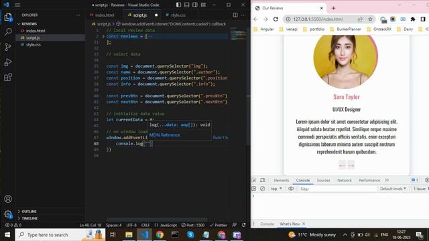Toggle the bottom panel layout icon
This screenshot has width=429, height=241.
pos(187,5)
